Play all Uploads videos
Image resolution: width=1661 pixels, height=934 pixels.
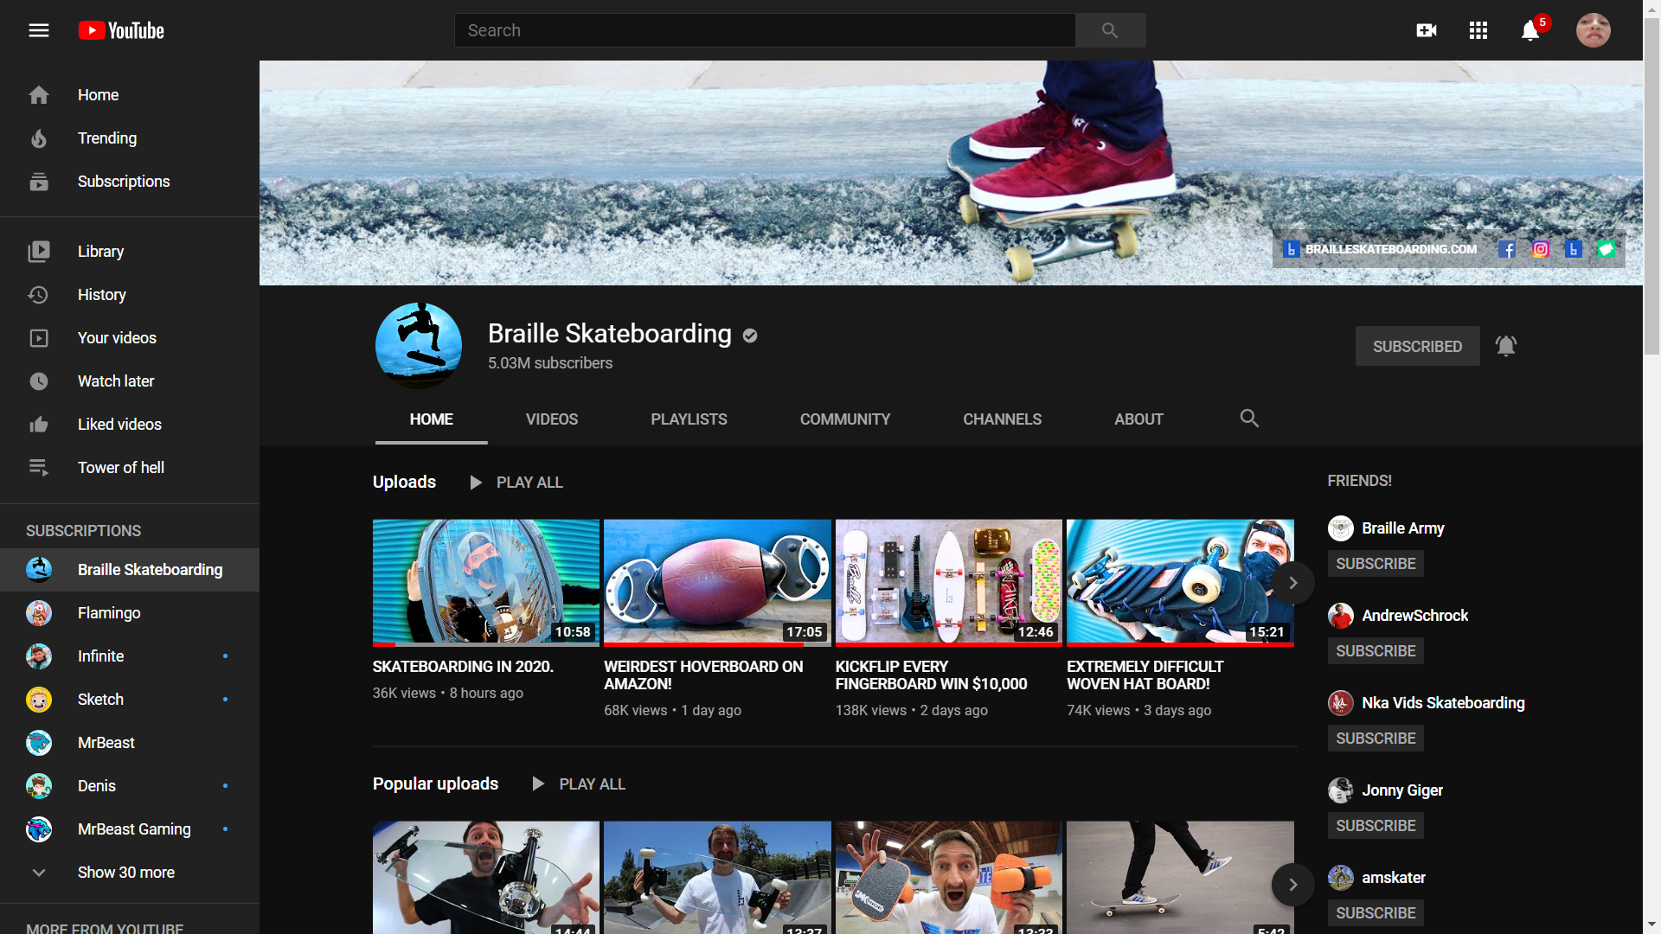516,483
